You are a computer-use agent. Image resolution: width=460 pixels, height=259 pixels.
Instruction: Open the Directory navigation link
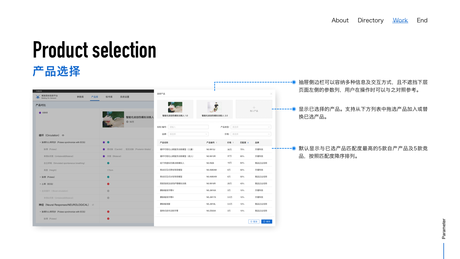(371, 20)
